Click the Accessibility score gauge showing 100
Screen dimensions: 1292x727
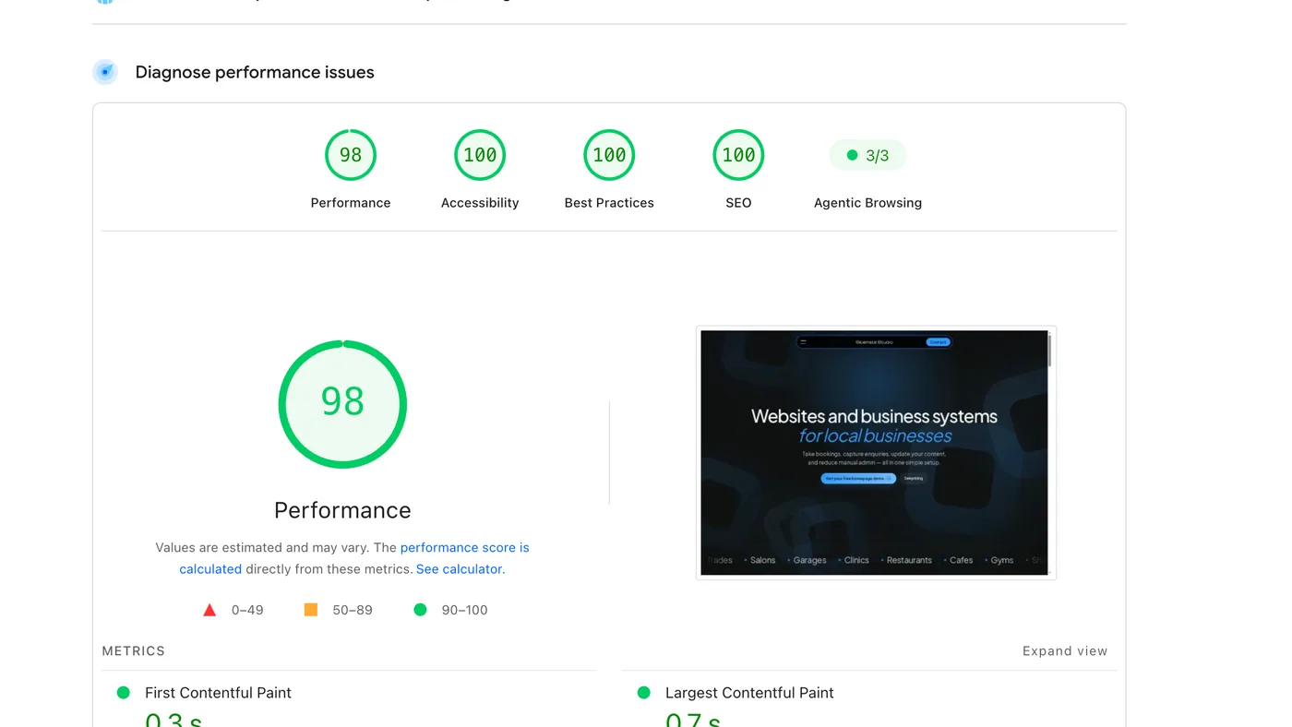[480, 155]
